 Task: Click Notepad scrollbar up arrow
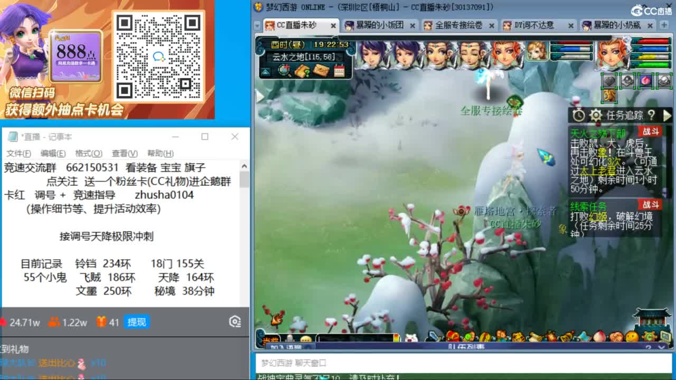pos(244,166)
